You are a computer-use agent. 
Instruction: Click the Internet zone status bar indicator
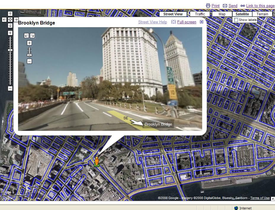tap(243, 208)
